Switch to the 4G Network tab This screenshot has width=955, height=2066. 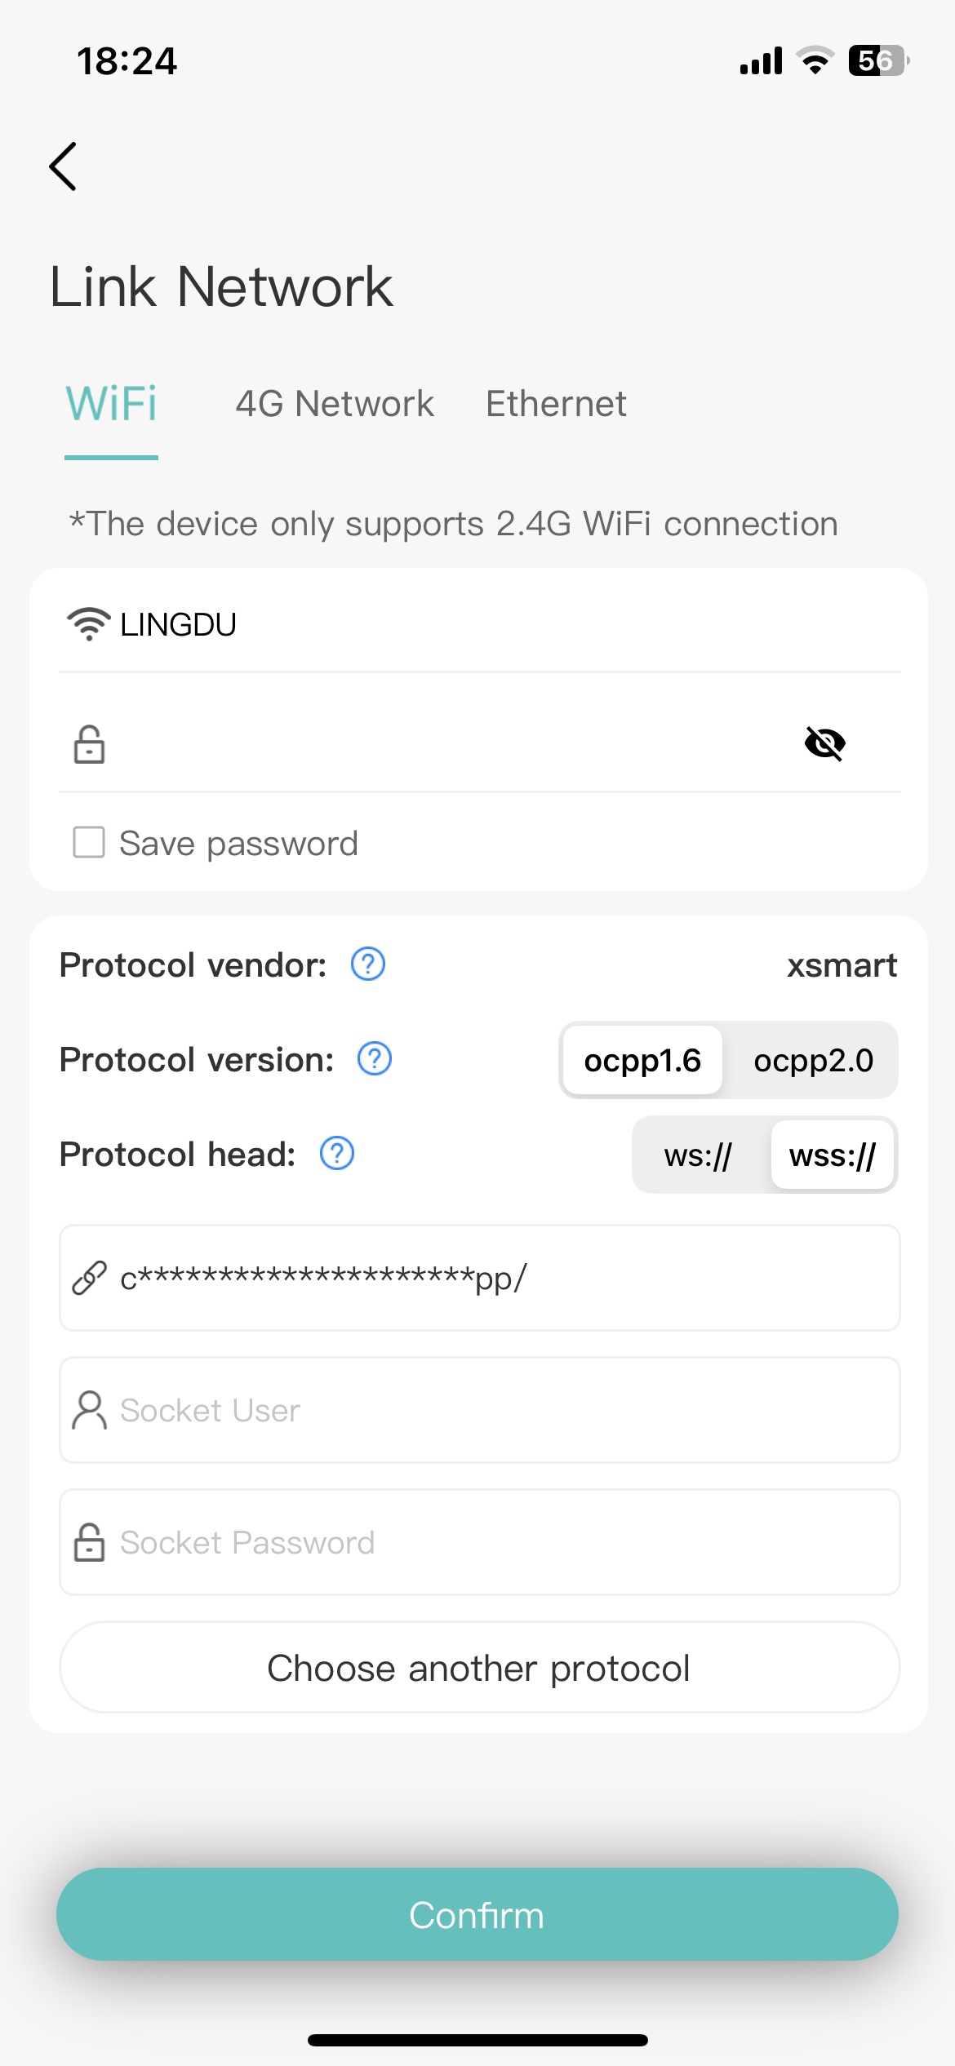pyautogui.click(x=335, y=404)
